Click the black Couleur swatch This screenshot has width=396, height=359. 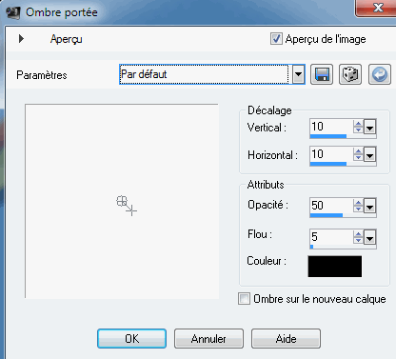(x=335, y=267)
